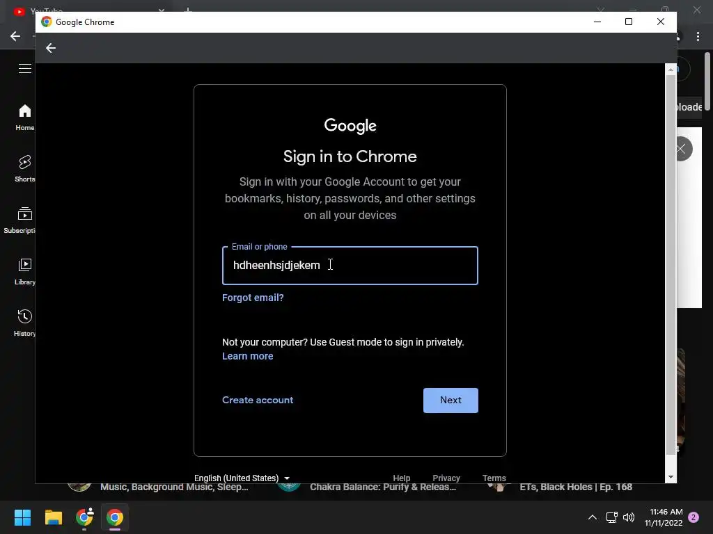Switch to the active Chrome taskbar icon
The height and width of the screenshot is (534, 713).
[x=115, y=517]
